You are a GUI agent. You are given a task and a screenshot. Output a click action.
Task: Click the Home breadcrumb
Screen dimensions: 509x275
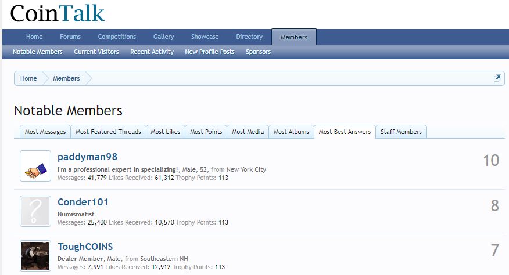click(28, 78)
